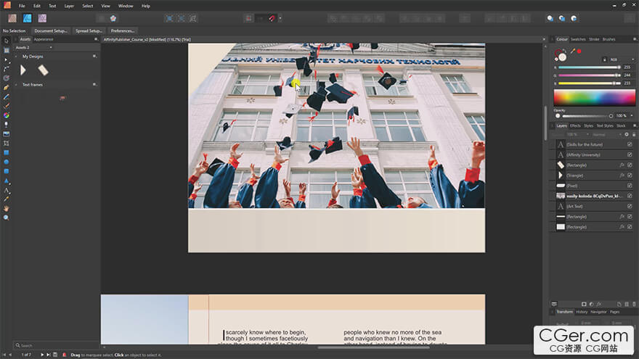
Task: Toggle visibility of the Art Text layer
Action: point(629,207)
